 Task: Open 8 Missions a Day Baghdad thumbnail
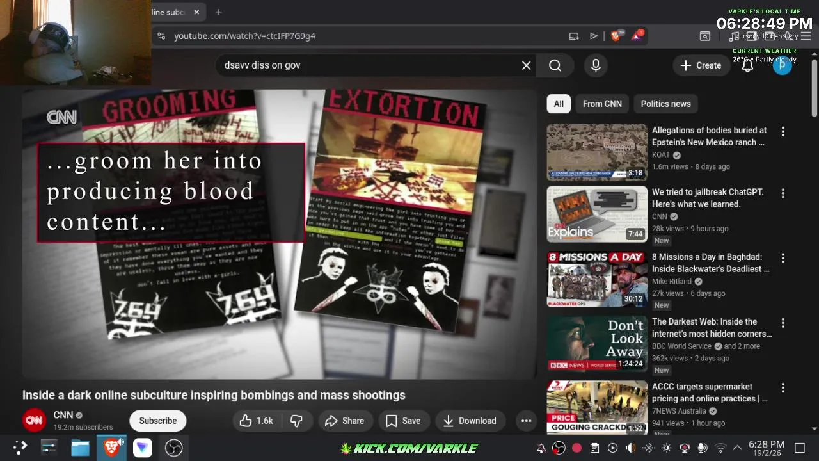point(597,279)
